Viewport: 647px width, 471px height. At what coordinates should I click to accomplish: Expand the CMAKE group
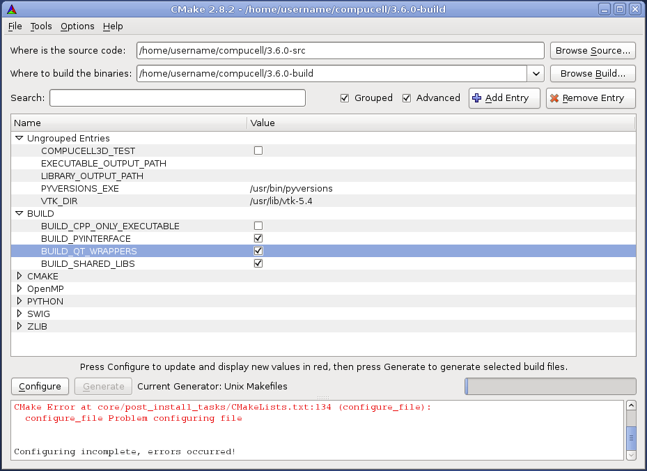pyautogui.click(x=20, y=276)
